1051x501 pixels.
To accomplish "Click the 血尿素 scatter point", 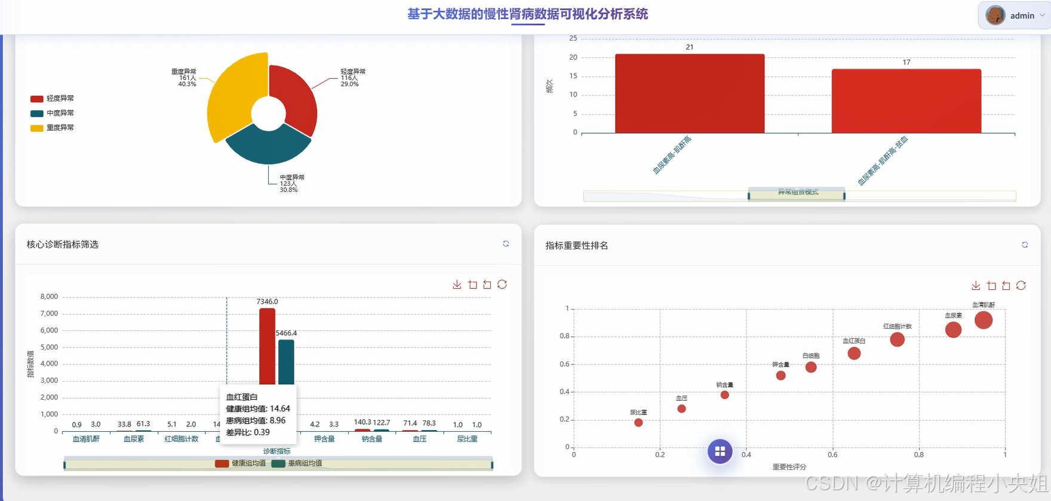I will click(x=954, y=329).
